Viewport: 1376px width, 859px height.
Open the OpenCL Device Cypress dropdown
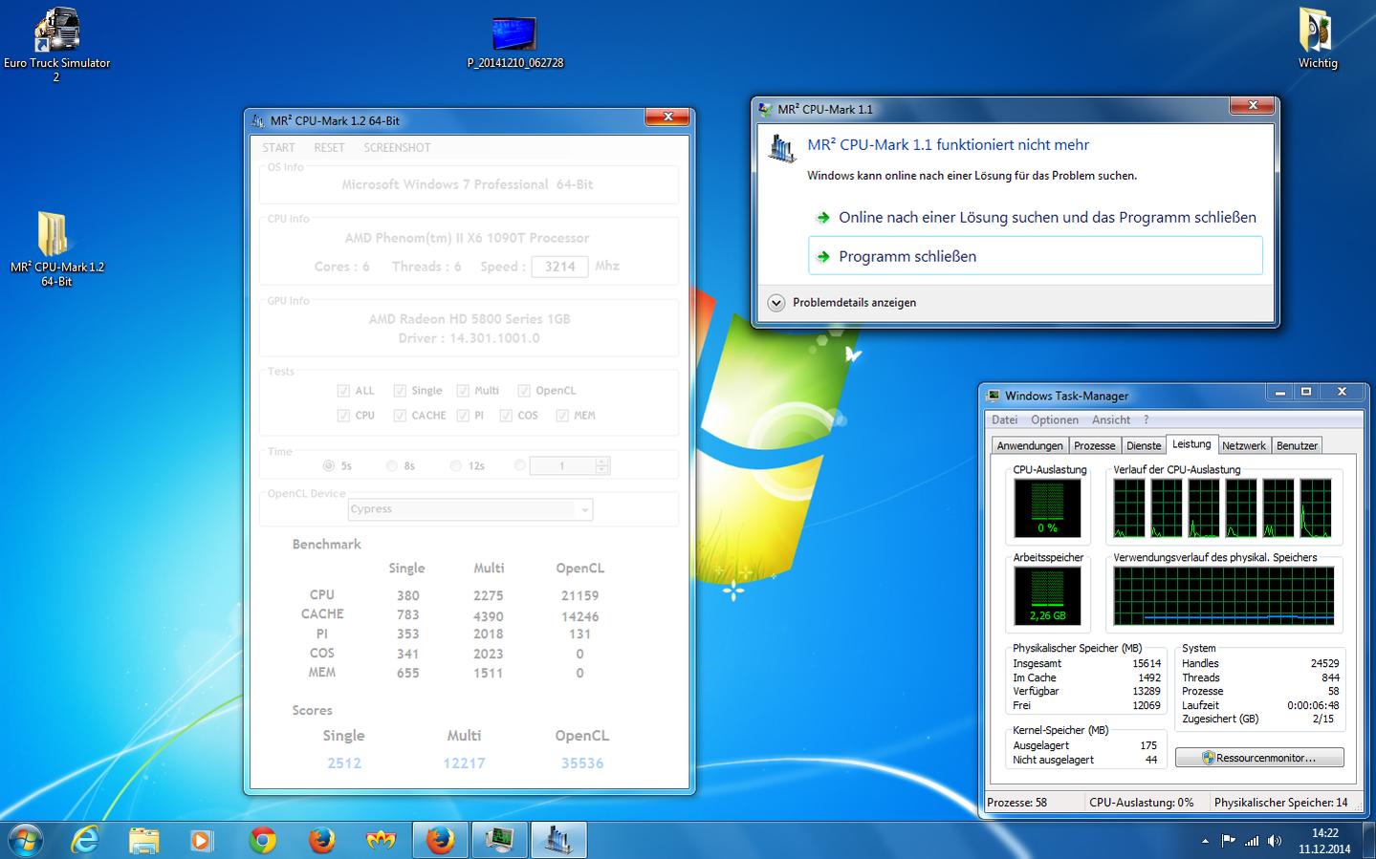click(x=470, y=509)
